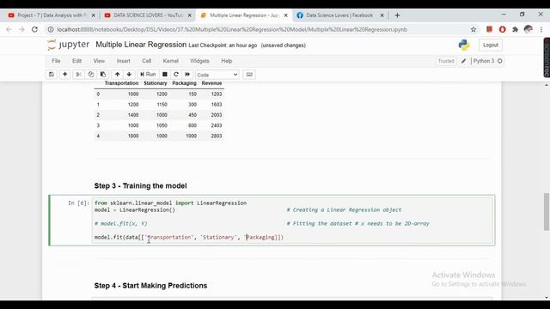This screenshot has height=309, width=550.
Task: Open the command palette keyboard icon
Action: tap(249, 75)
